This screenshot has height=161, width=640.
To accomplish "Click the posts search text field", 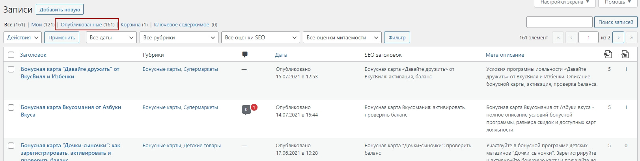I will [559, 22].
